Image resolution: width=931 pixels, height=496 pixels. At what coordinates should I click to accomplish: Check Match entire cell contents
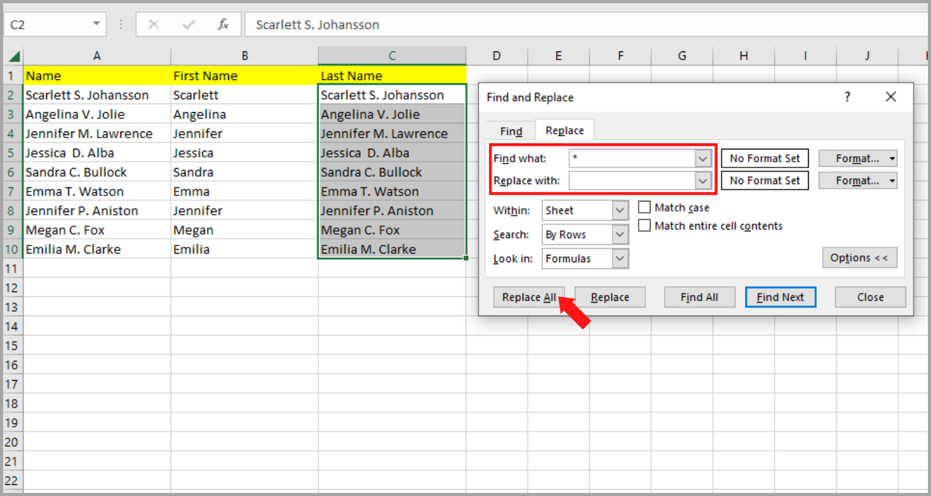pos(645,226)
